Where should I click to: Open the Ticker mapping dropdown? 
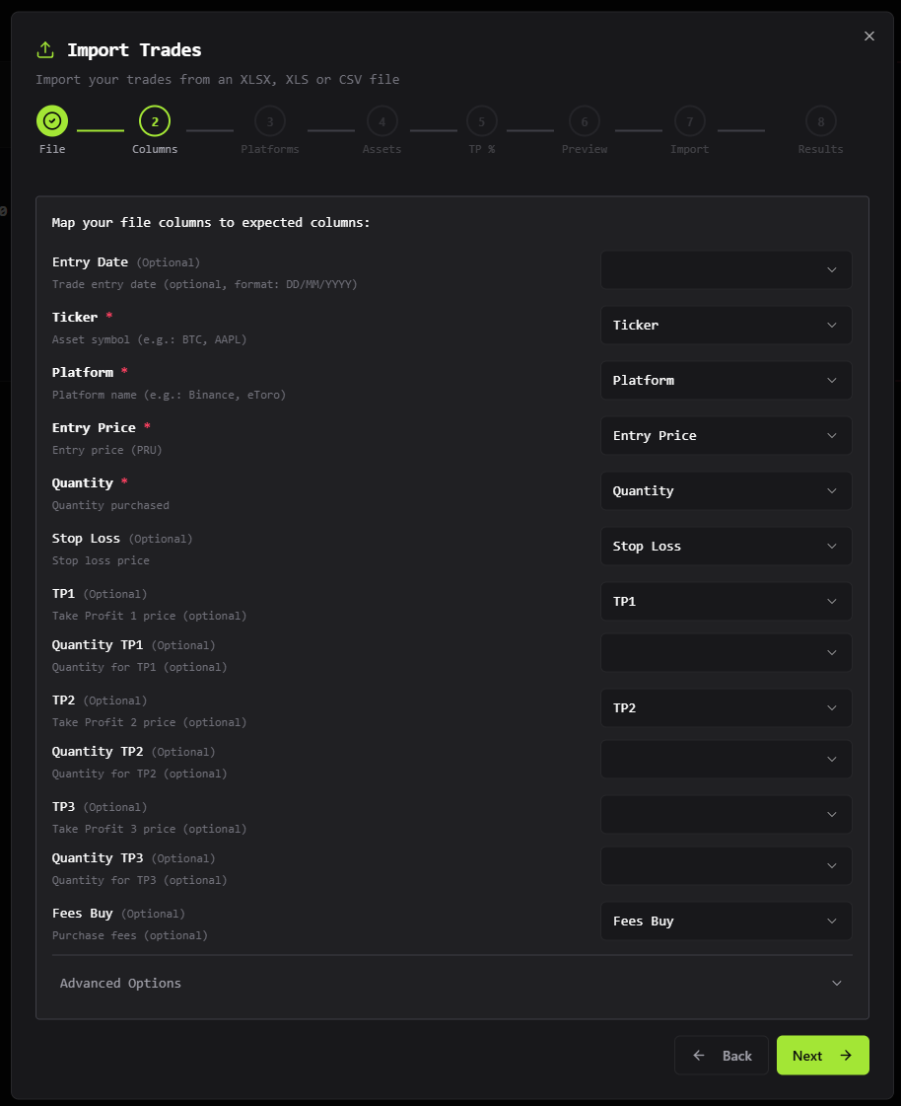tap(726, 325)
